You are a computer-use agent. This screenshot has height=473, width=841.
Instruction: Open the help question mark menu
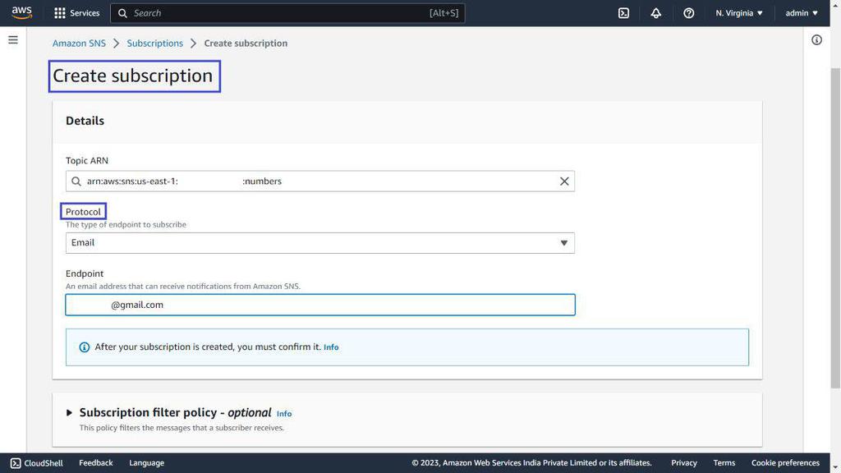pyautogui.click(x=689, y=13)
